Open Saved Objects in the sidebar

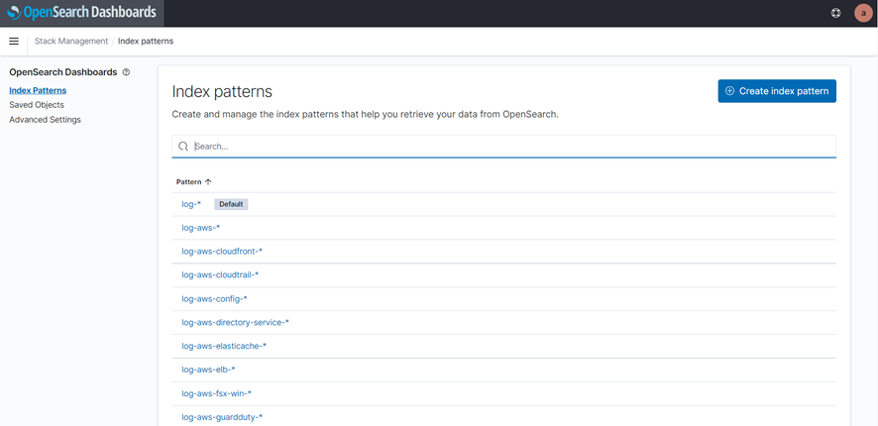[37, 105]
